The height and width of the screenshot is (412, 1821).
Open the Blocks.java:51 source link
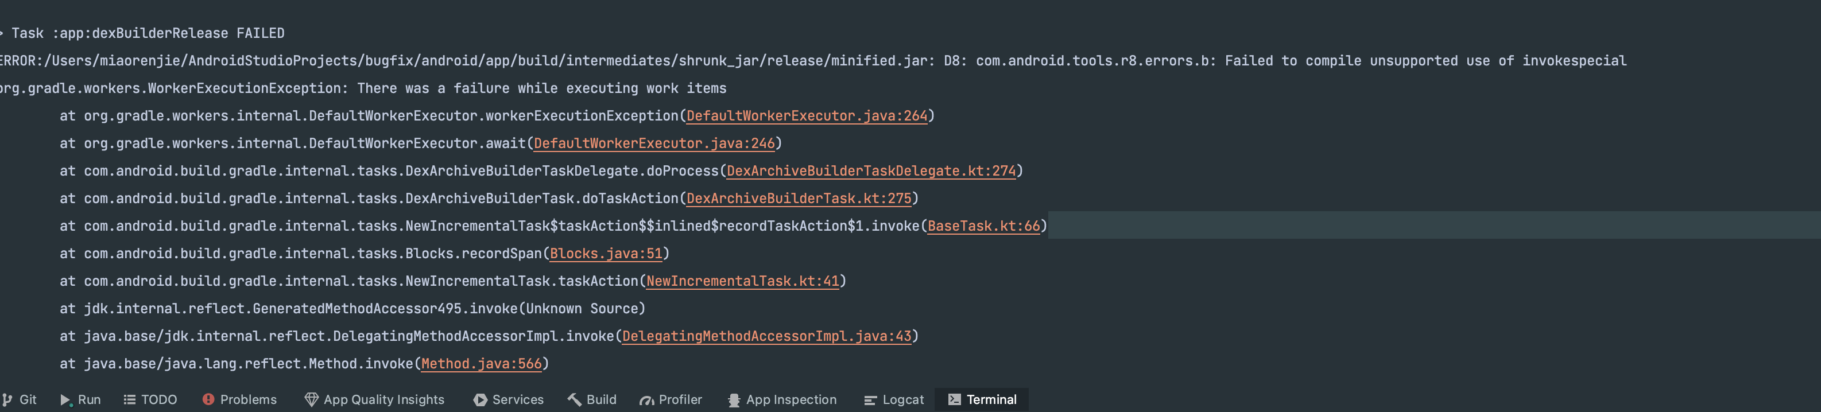pyautogui.click(x=606, y=254)
